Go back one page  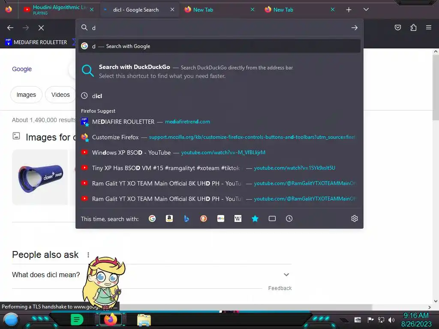click(10, 28)
